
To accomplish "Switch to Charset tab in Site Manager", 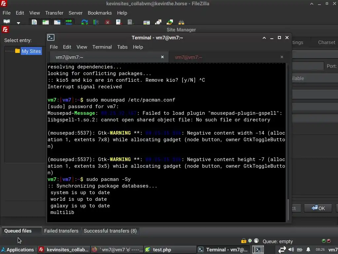I will click(x=326, y=42).
